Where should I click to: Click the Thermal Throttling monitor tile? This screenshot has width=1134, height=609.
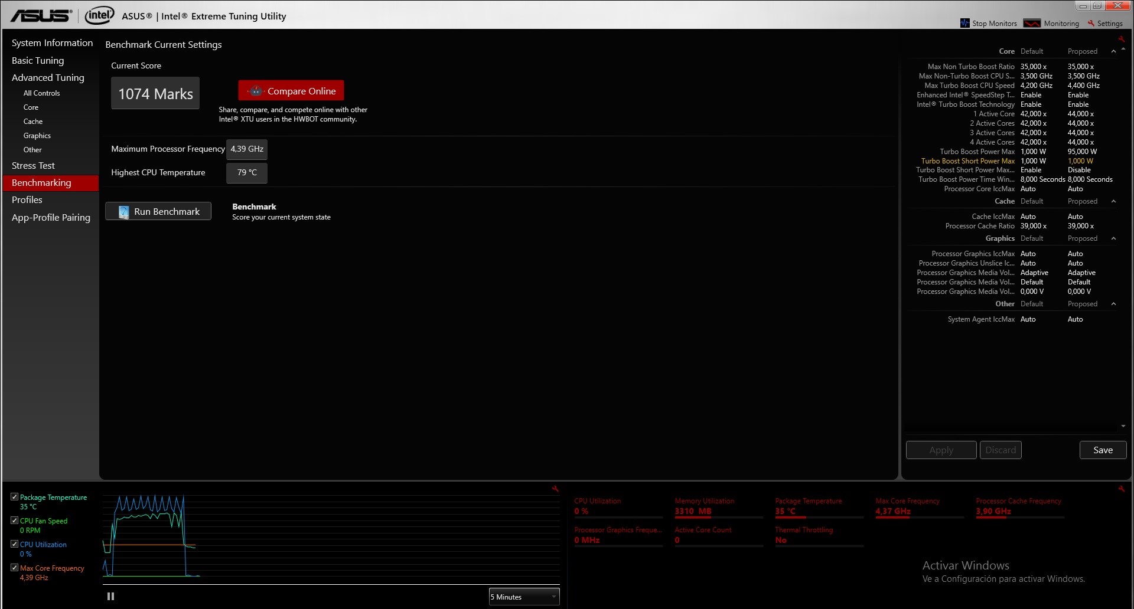819,535
